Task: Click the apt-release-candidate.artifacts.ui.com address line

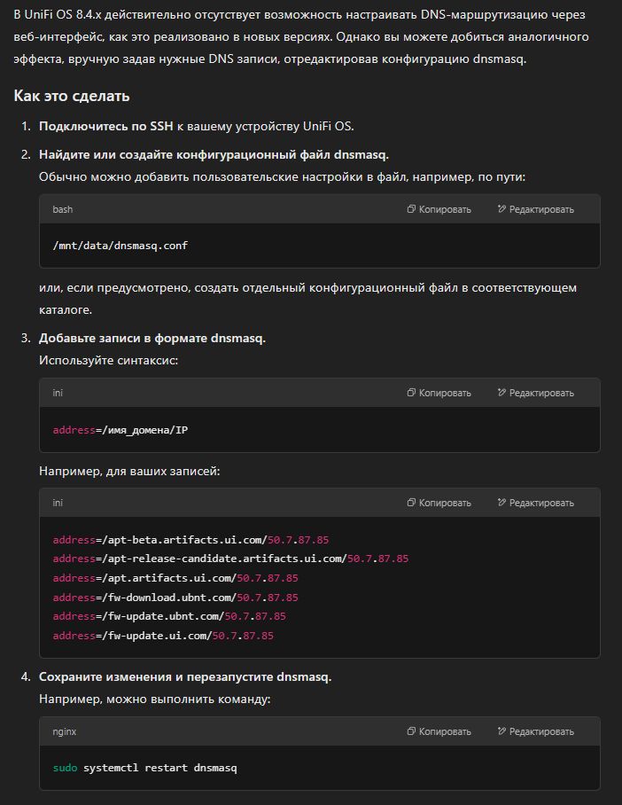Action: point(230,559)
